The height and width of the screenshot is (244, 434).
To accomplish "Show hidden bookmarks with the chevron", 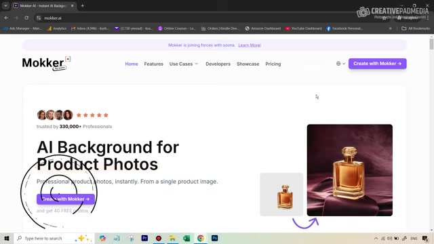I will tap(391, 28).
